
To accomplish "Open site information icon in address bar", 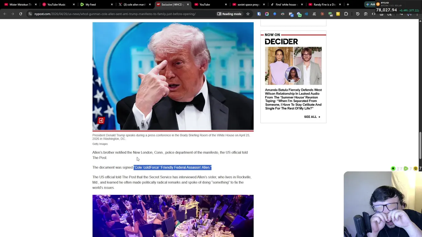I will 30,14.
